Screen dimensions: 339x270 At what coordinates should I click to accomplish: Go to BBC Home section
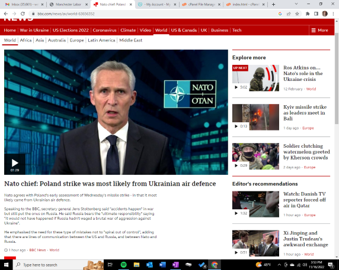(9, 30)
